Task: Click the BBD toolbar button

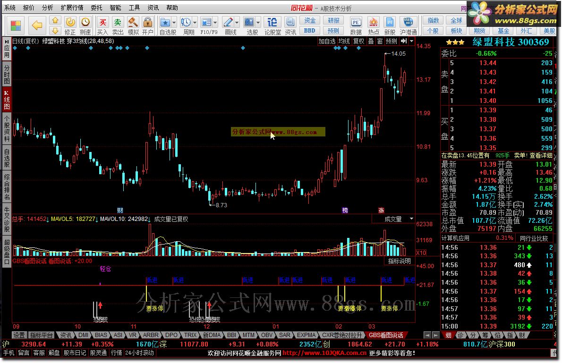Action: click(x=310, y=31)
